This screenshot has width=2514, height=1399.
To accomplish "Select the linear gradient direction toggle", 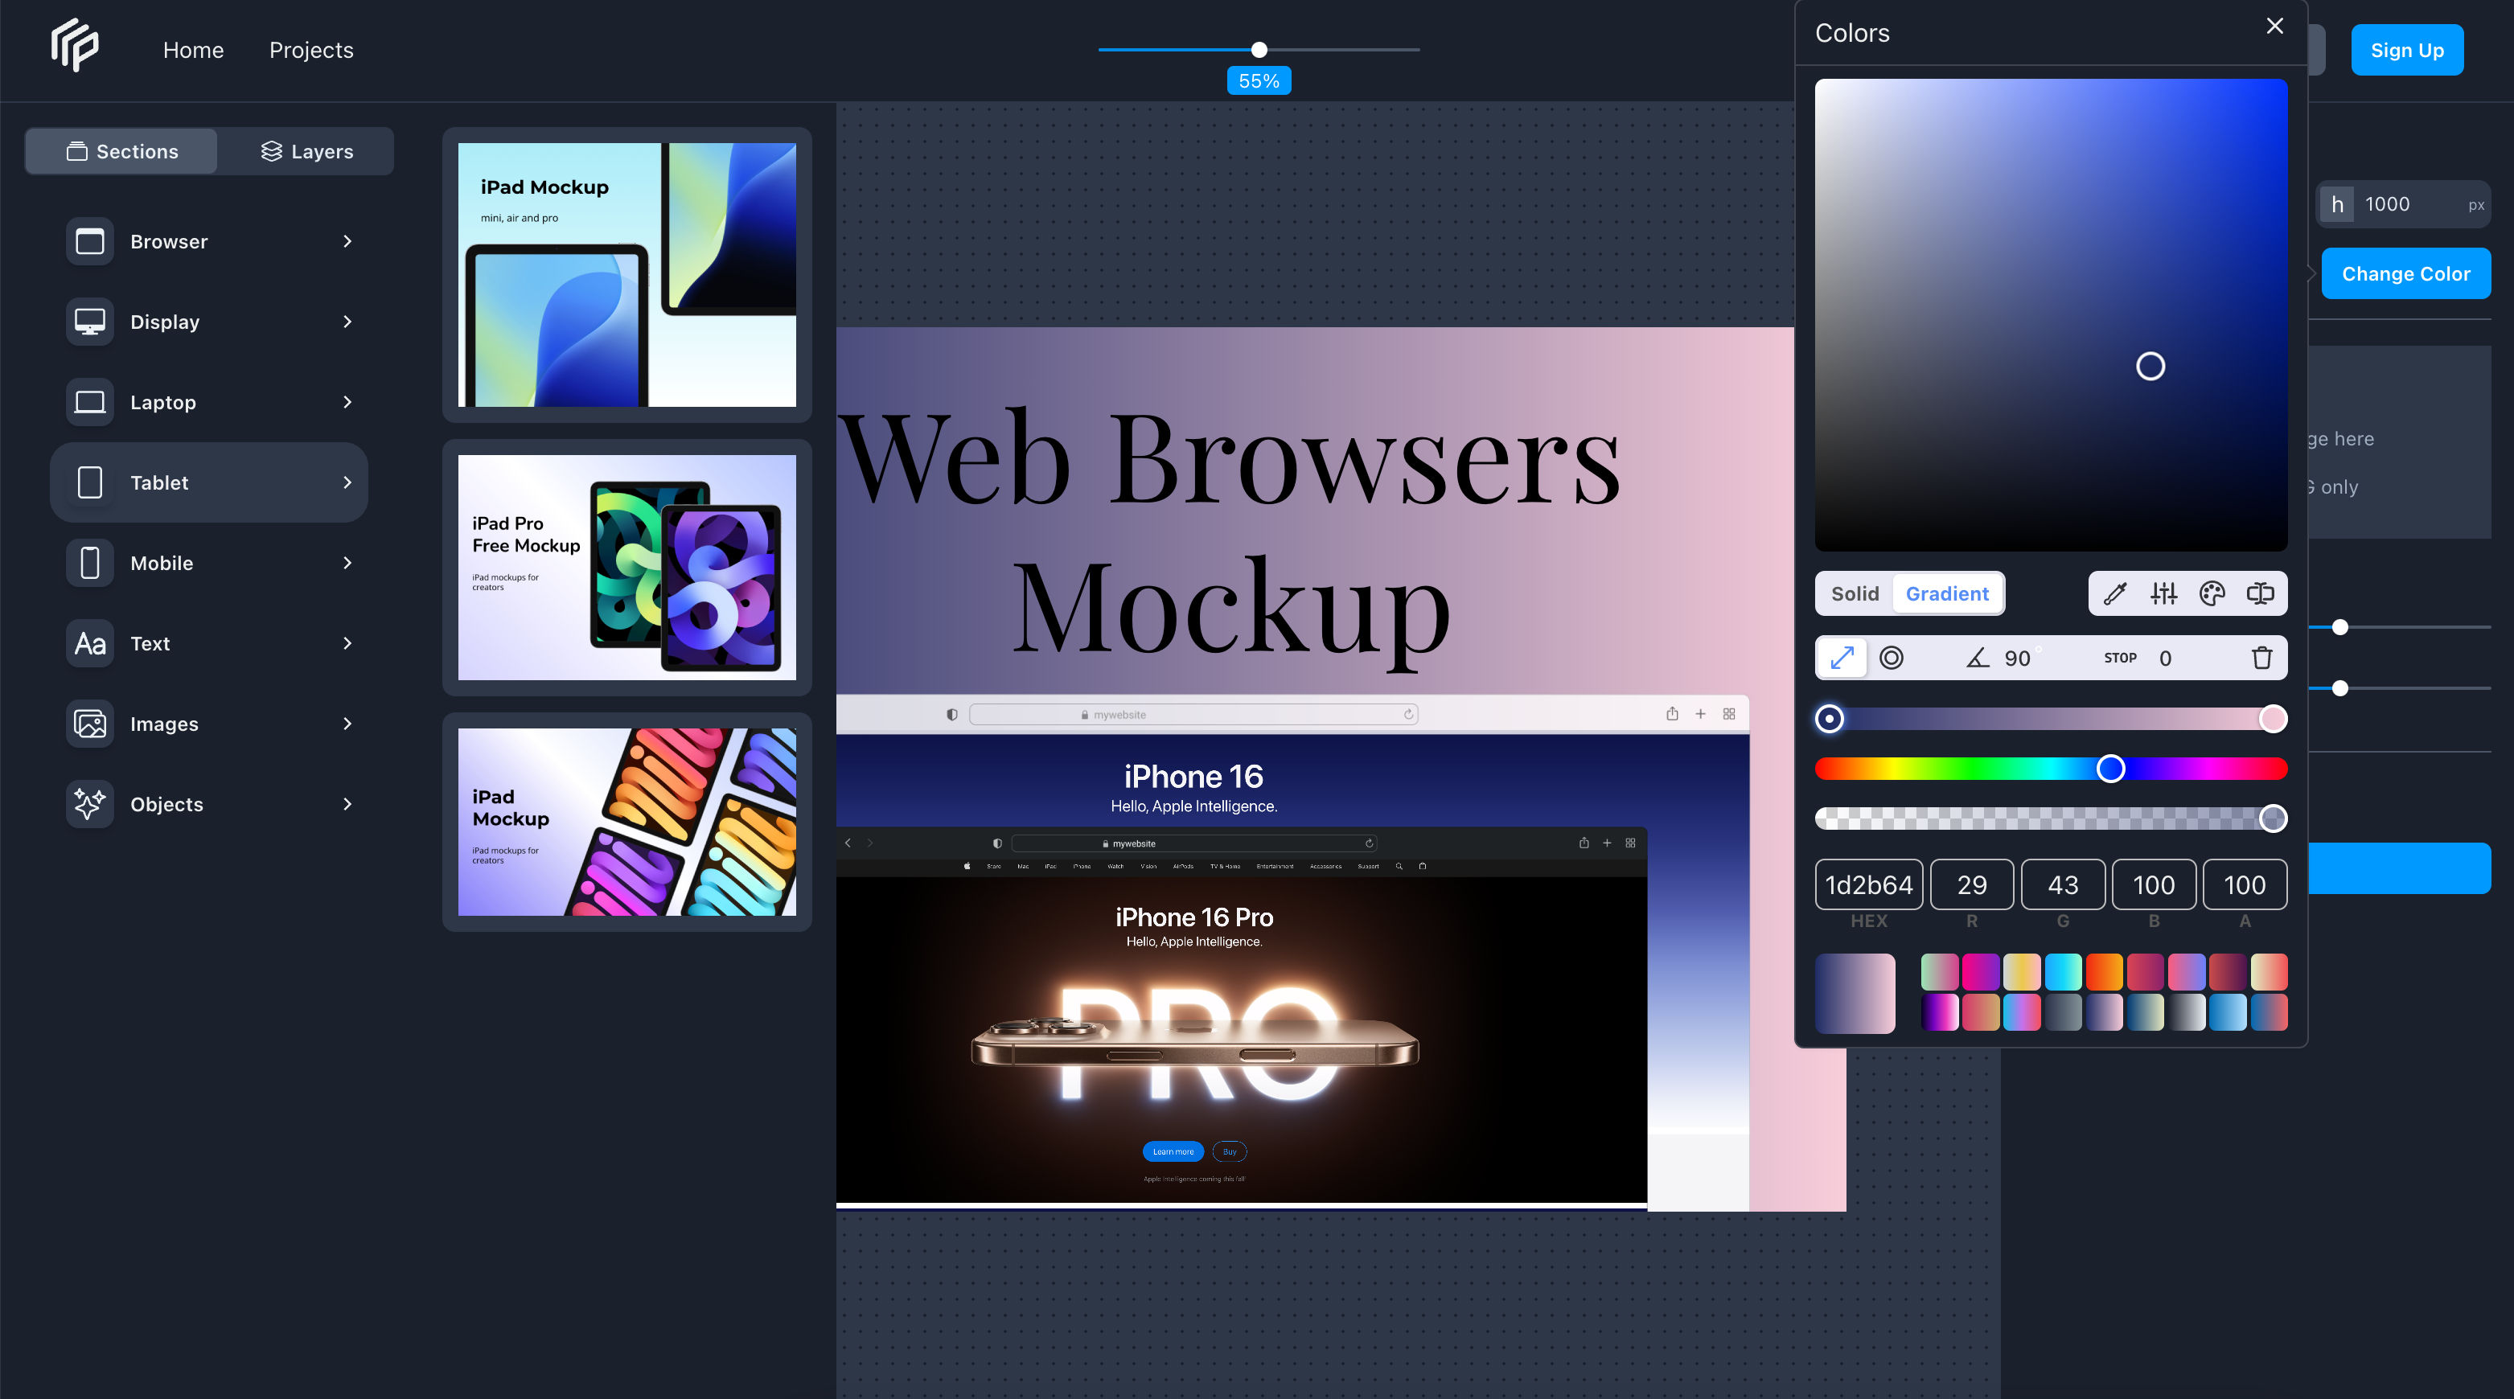I will [1841, 658].
